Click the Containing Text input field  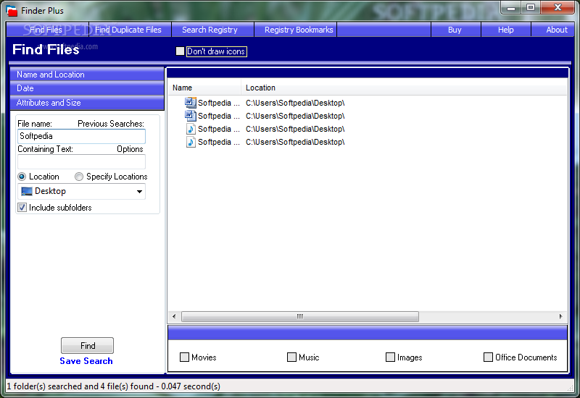(81, 161)
